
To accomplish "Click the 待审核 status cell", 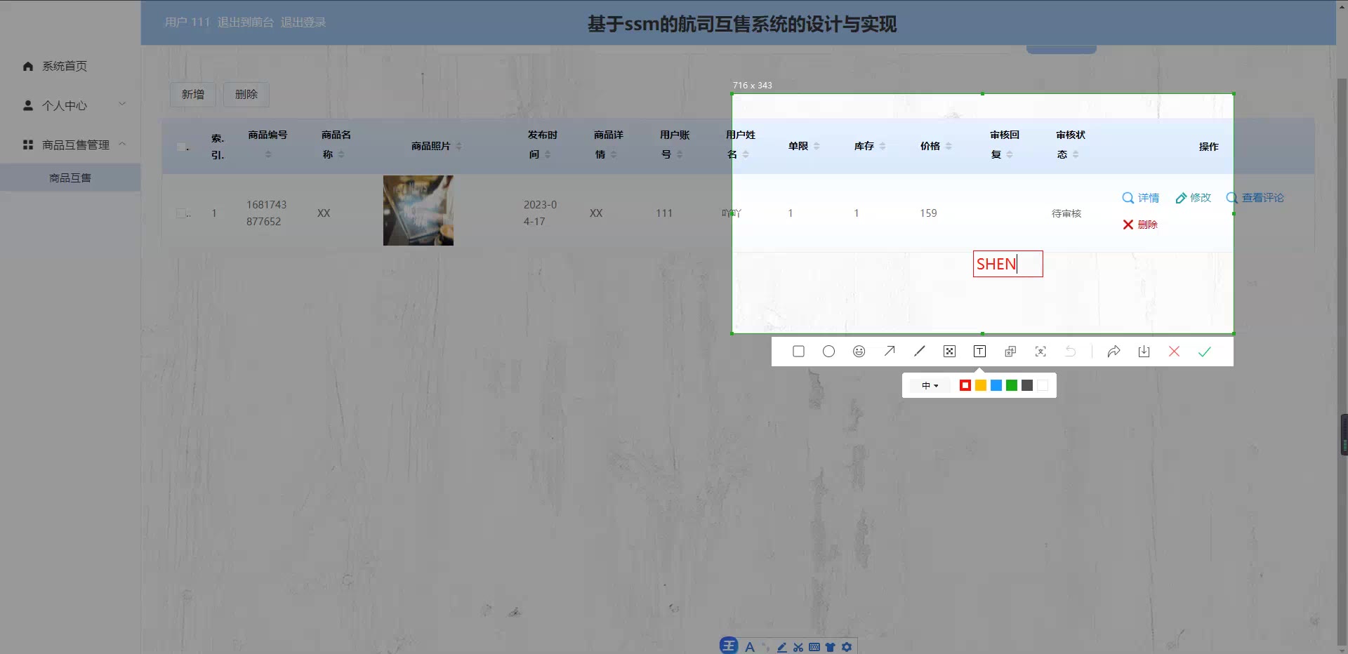I will (1066, 213).
